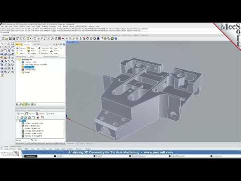The width and height of the screenshot is (241, 181).
Task: Click the Paste icon in toolbar
Action: click(28, 39)
